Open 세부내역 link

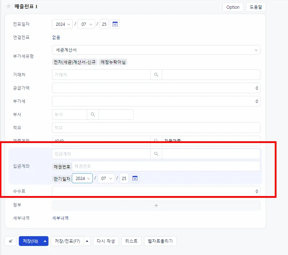pyautogui.click(x=60, y=218)
